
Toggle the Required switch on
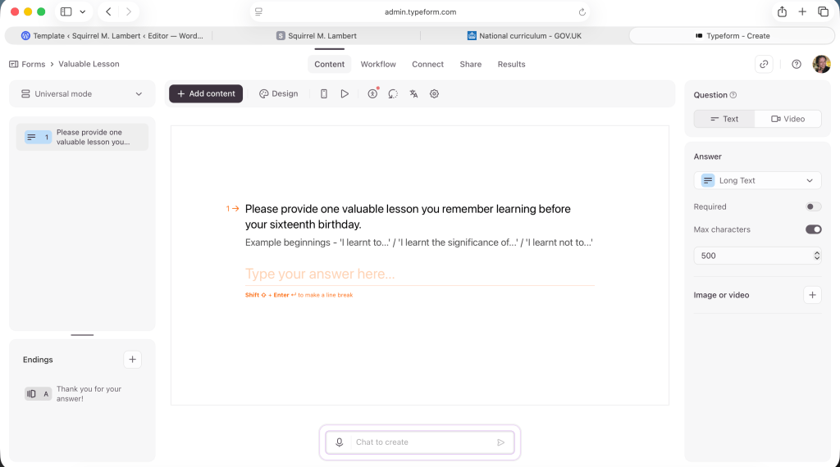coord(813,207)
